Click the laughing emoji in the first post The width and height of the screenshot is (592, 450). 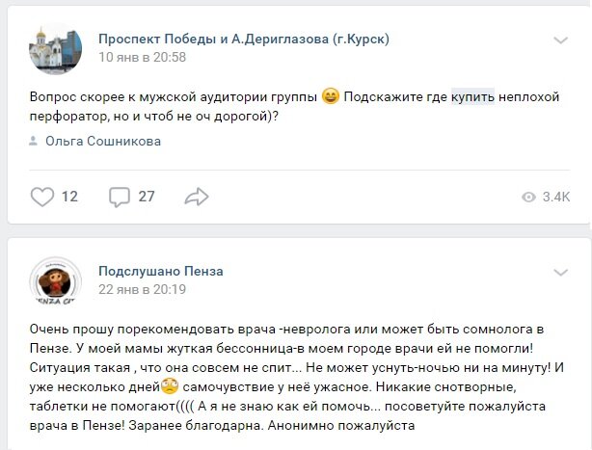330,96
